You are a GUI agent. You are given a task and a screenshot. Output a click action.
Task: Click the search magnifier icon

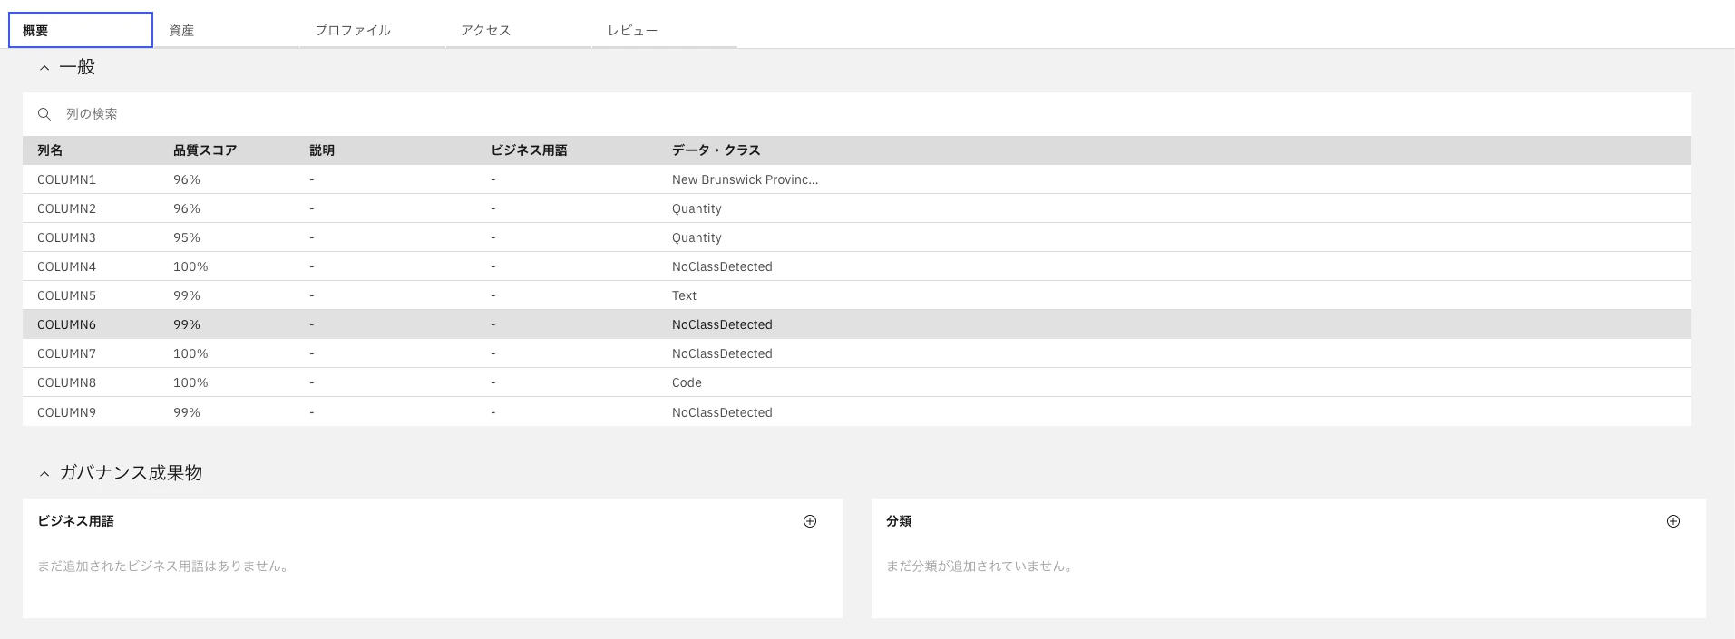tap(44, 114)
